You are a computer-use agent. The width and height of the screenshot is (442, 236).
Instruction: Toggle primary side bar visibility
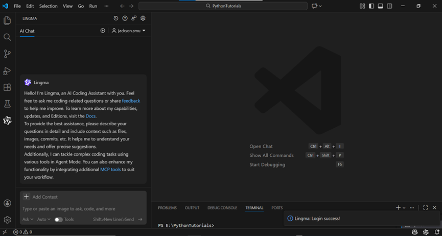[x=371, y=6]
